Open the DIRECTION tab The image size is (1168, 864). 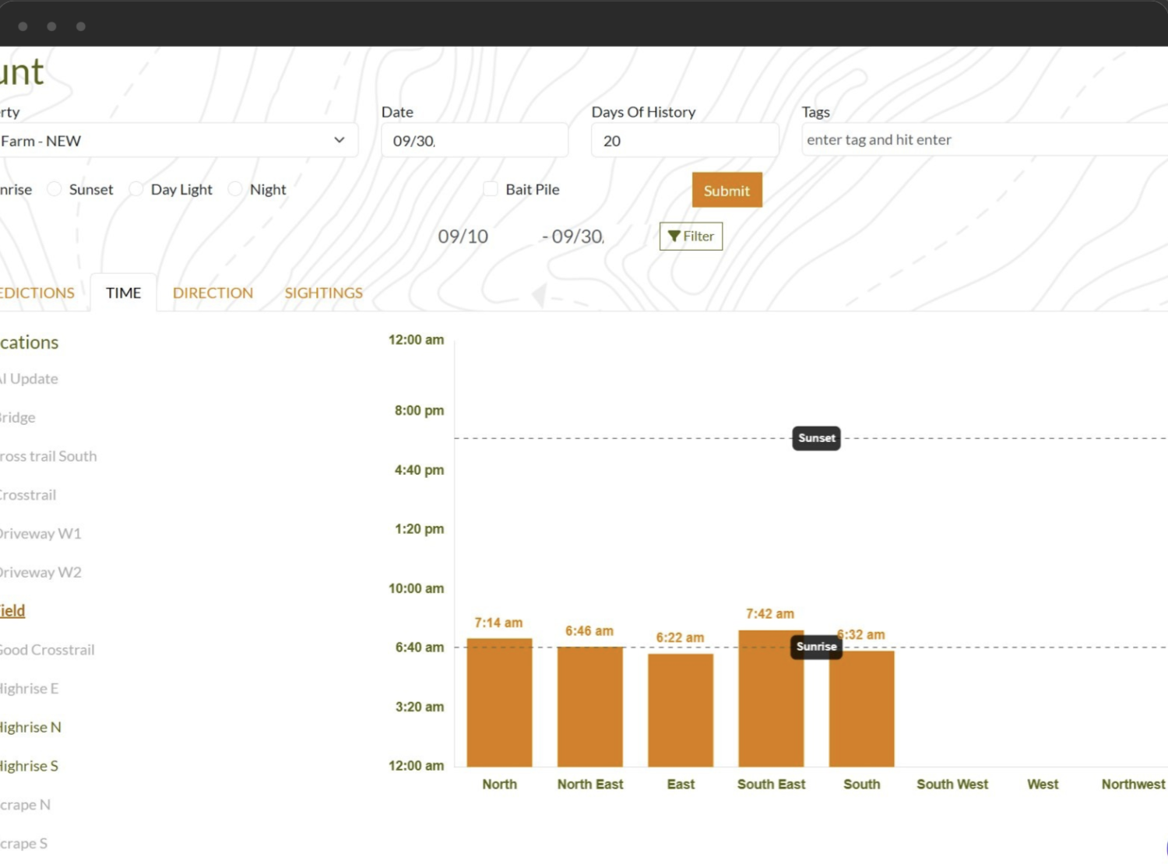(213, 293)
